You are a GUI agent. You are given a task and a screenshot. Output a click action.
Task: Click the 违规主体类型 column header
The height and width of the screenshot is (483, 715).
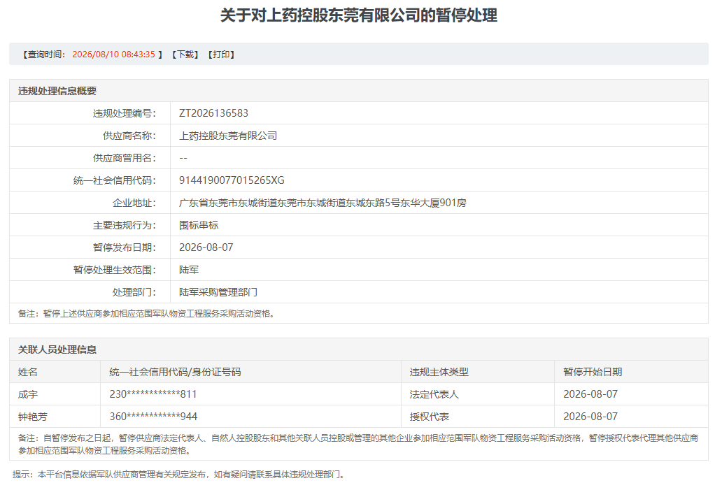439,372
